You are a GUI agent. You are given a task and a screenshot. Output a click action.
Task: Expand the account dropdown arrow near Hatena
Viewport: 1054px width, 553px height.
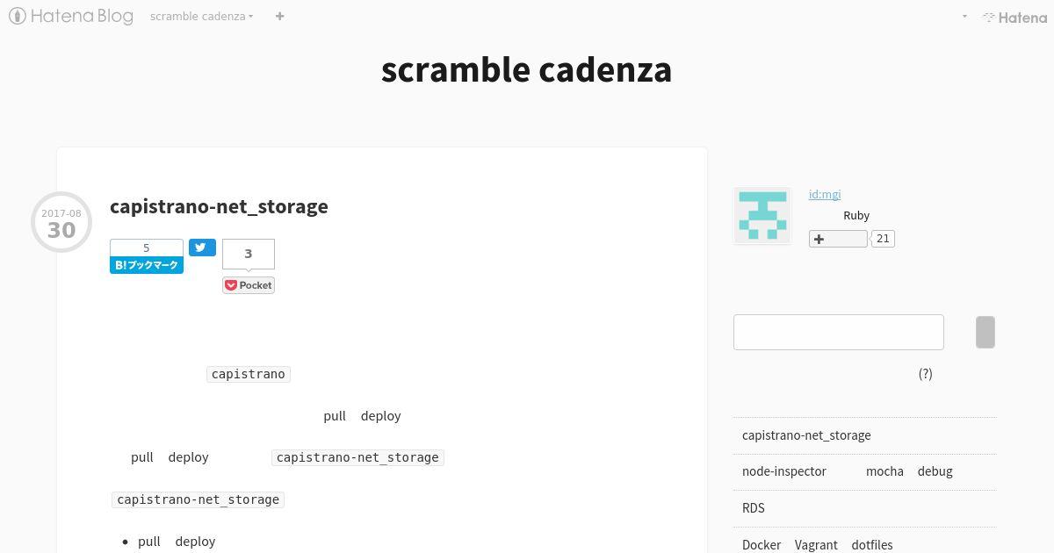pos(964,17)
